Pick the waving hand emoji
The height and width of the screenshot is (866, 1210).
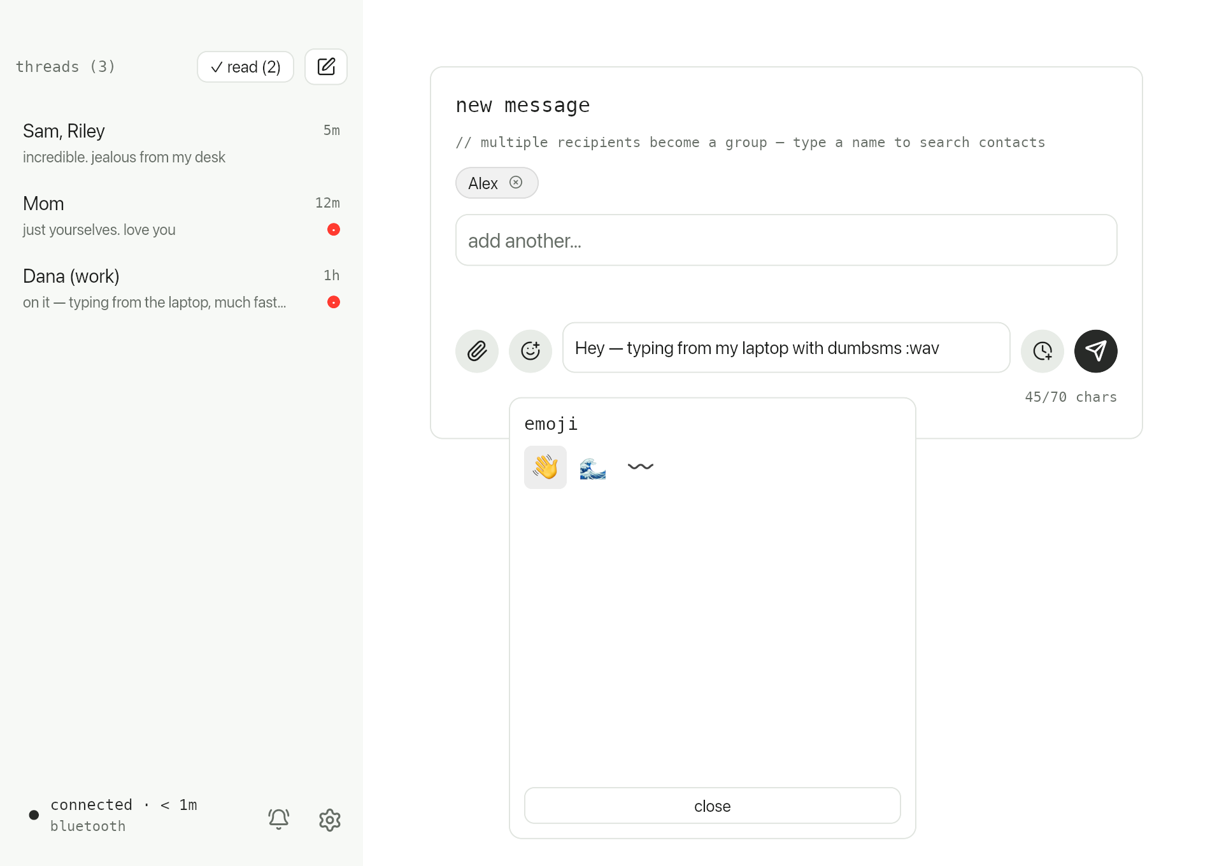(x=545, y=467)
